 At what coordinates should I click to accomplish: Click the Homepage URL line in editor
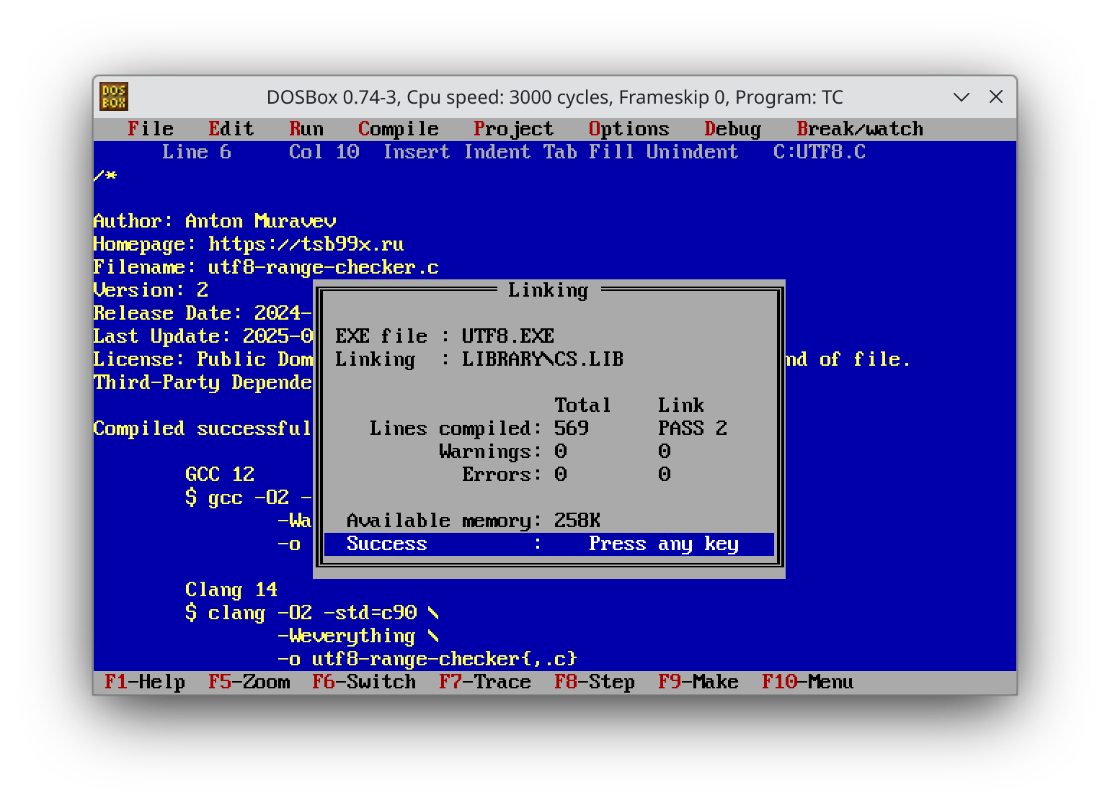coord(248,244)
